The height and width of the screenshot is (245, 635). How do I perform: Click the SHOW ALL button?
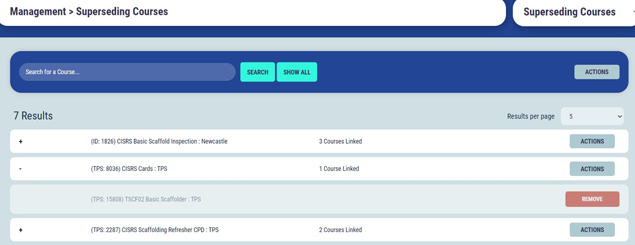pyautogui.click(x=296, y=72)
